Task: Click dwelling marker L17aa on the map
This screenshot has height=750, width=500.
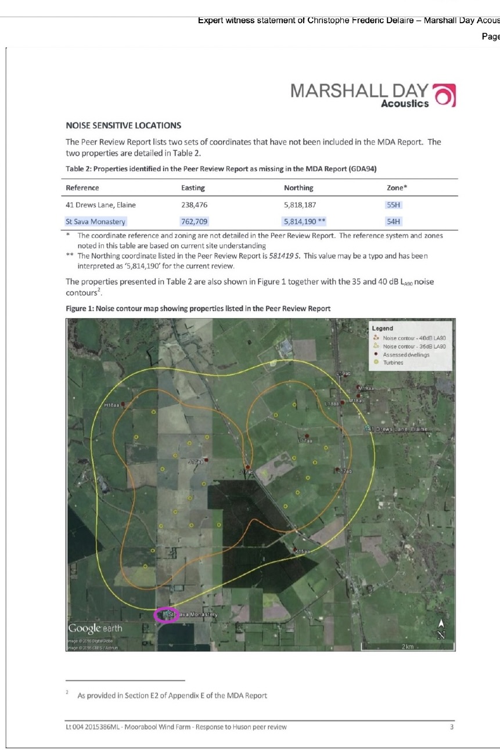Action: (307, 436)
